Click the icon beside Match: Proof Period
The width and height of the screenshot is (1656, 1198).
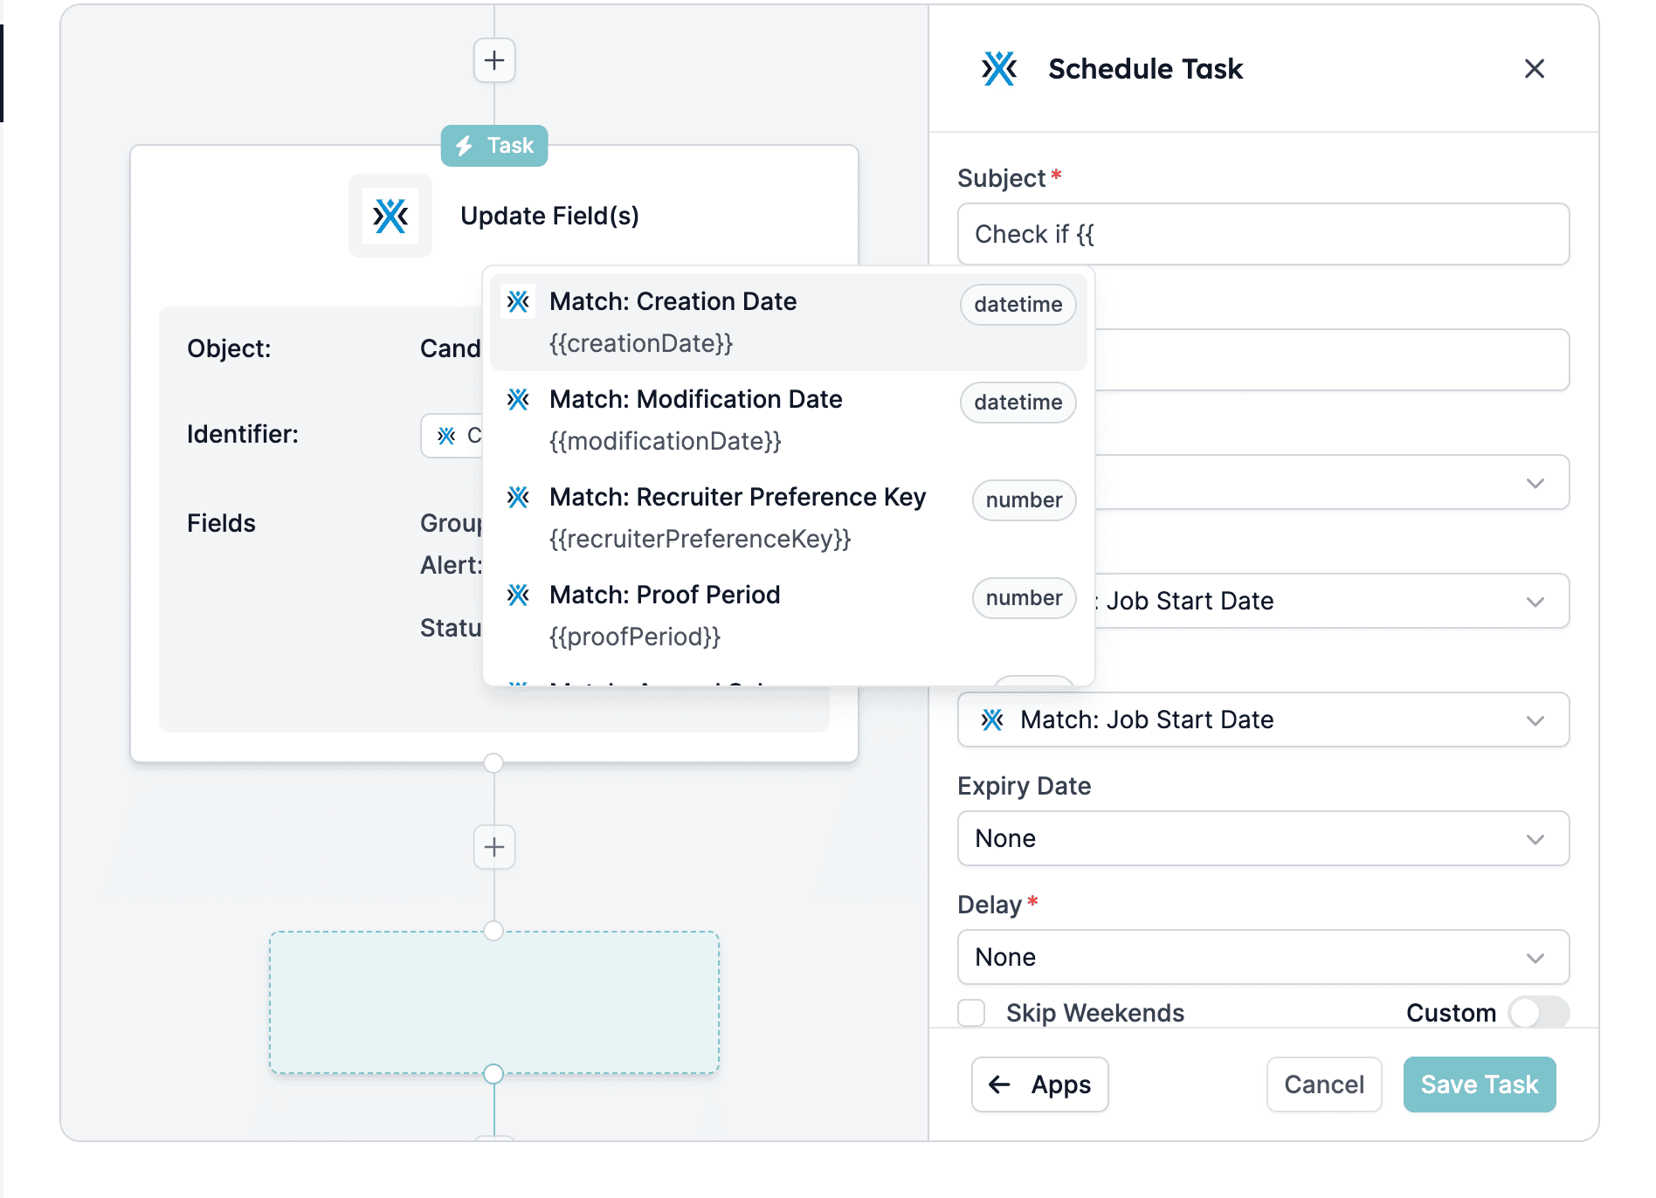click(x=519, y=596)
